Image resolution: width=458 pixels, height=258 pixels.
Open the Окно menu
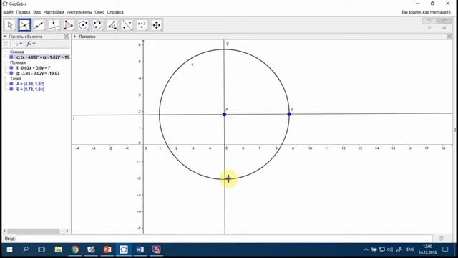99,12
